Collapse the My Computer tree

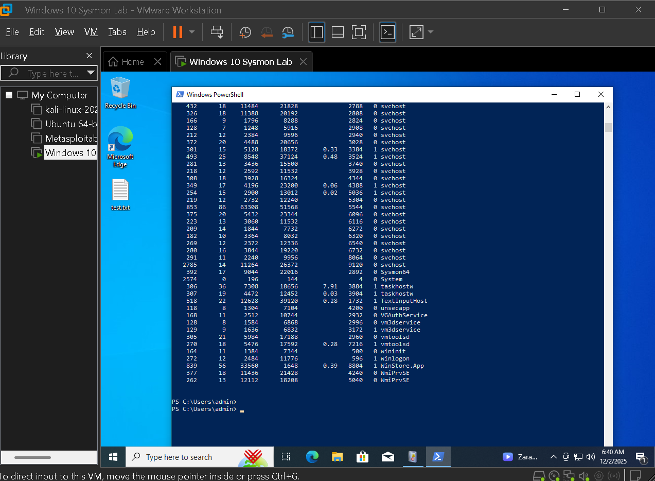[8, 95]
